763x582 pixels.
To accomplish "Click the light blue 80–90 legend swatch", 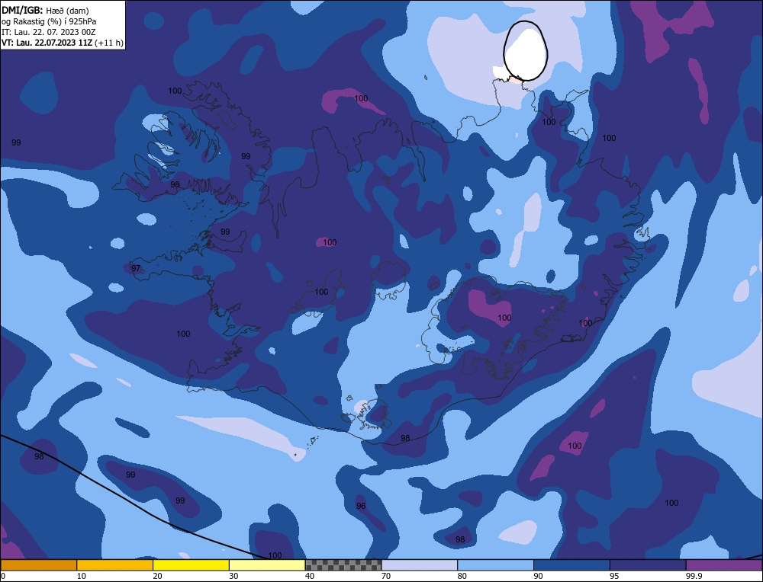I will click(495, 565).
